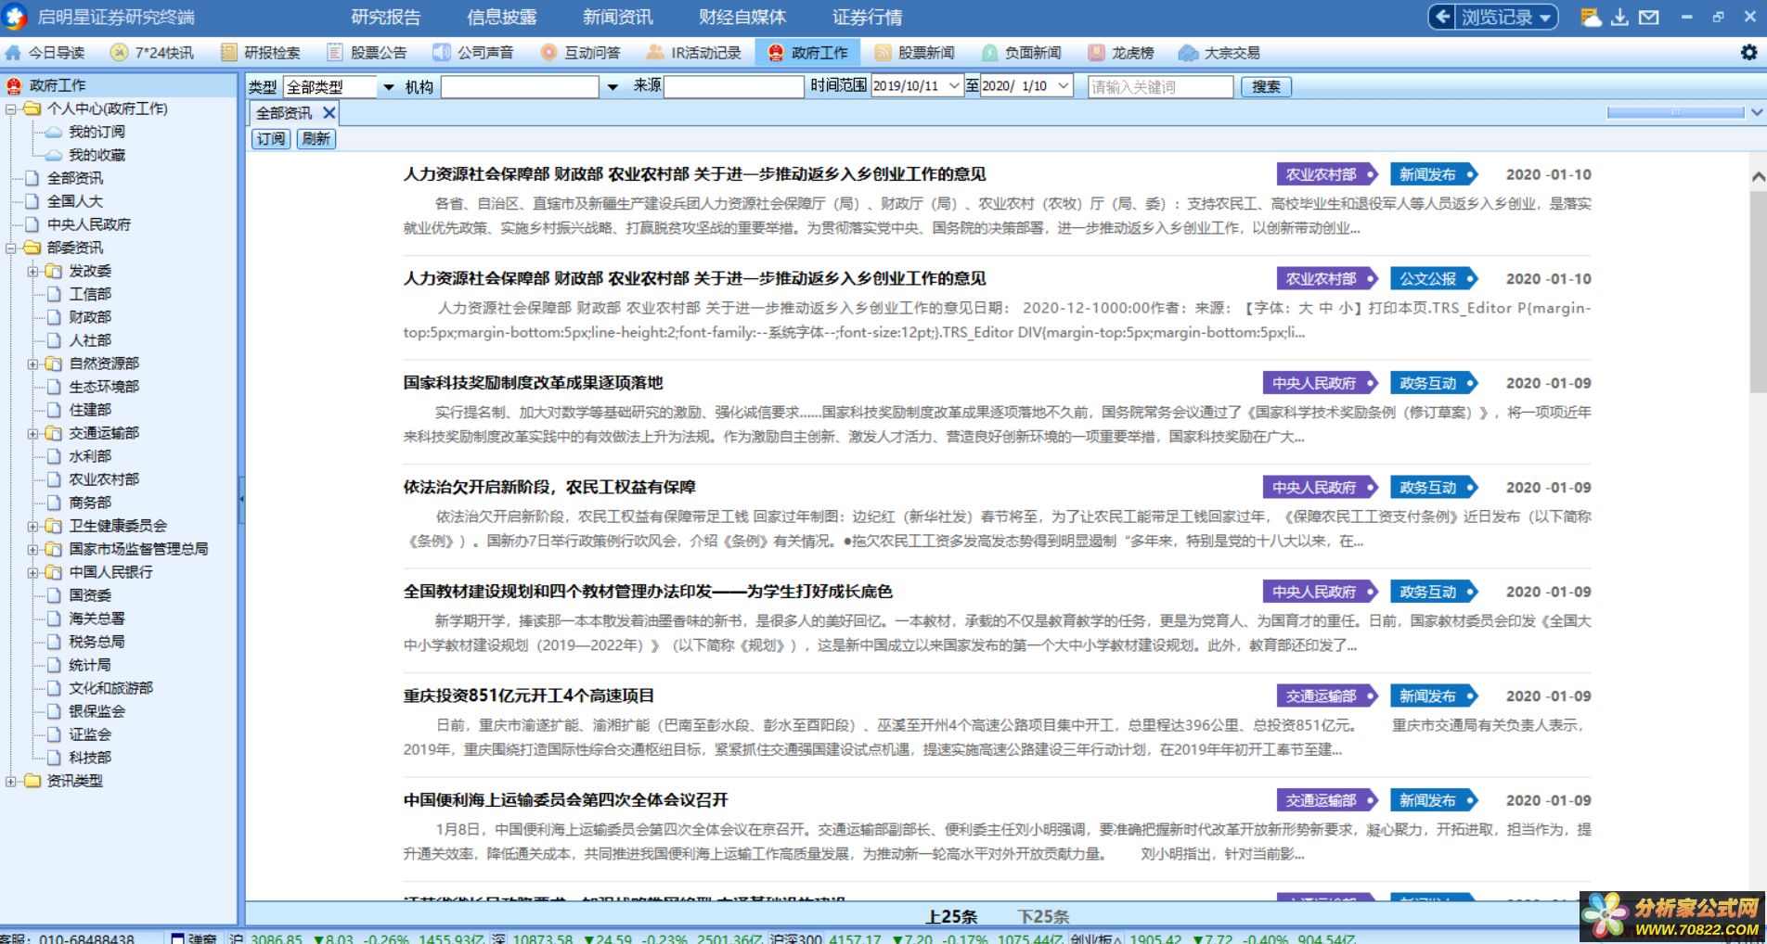1767x944 pixels.
Task: Expand 中国人民银行 tree node
Action: pyautogui.click(x=32, y=572)
